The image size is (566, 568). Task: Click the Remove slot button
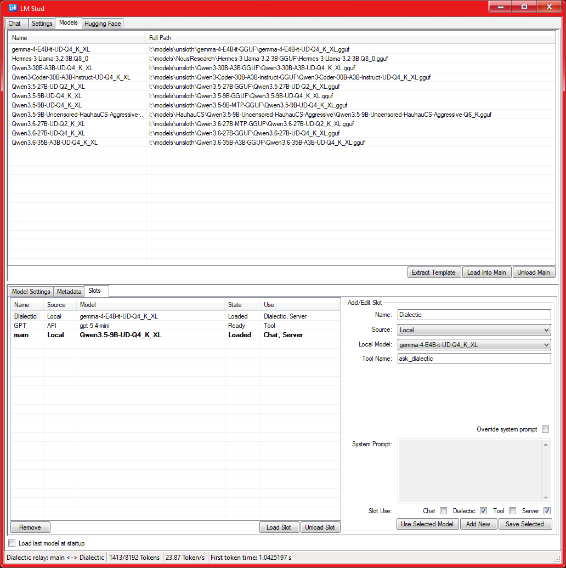point(30,527)
